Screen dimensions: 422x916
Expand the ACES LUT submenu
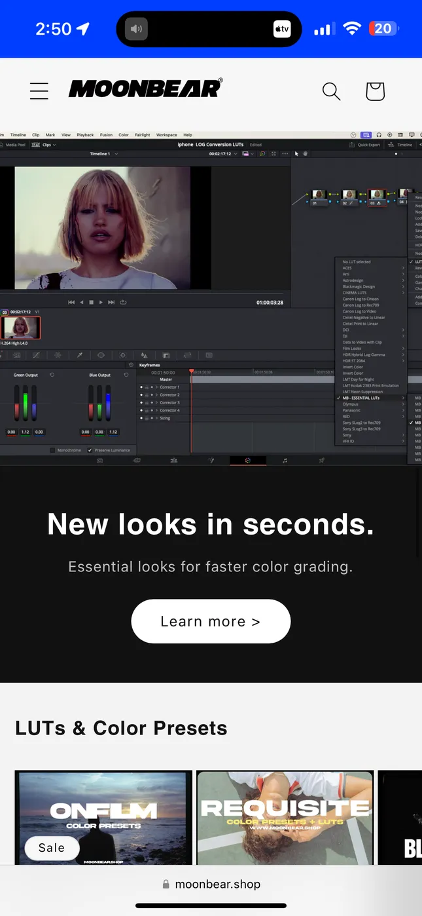[370, 268]
